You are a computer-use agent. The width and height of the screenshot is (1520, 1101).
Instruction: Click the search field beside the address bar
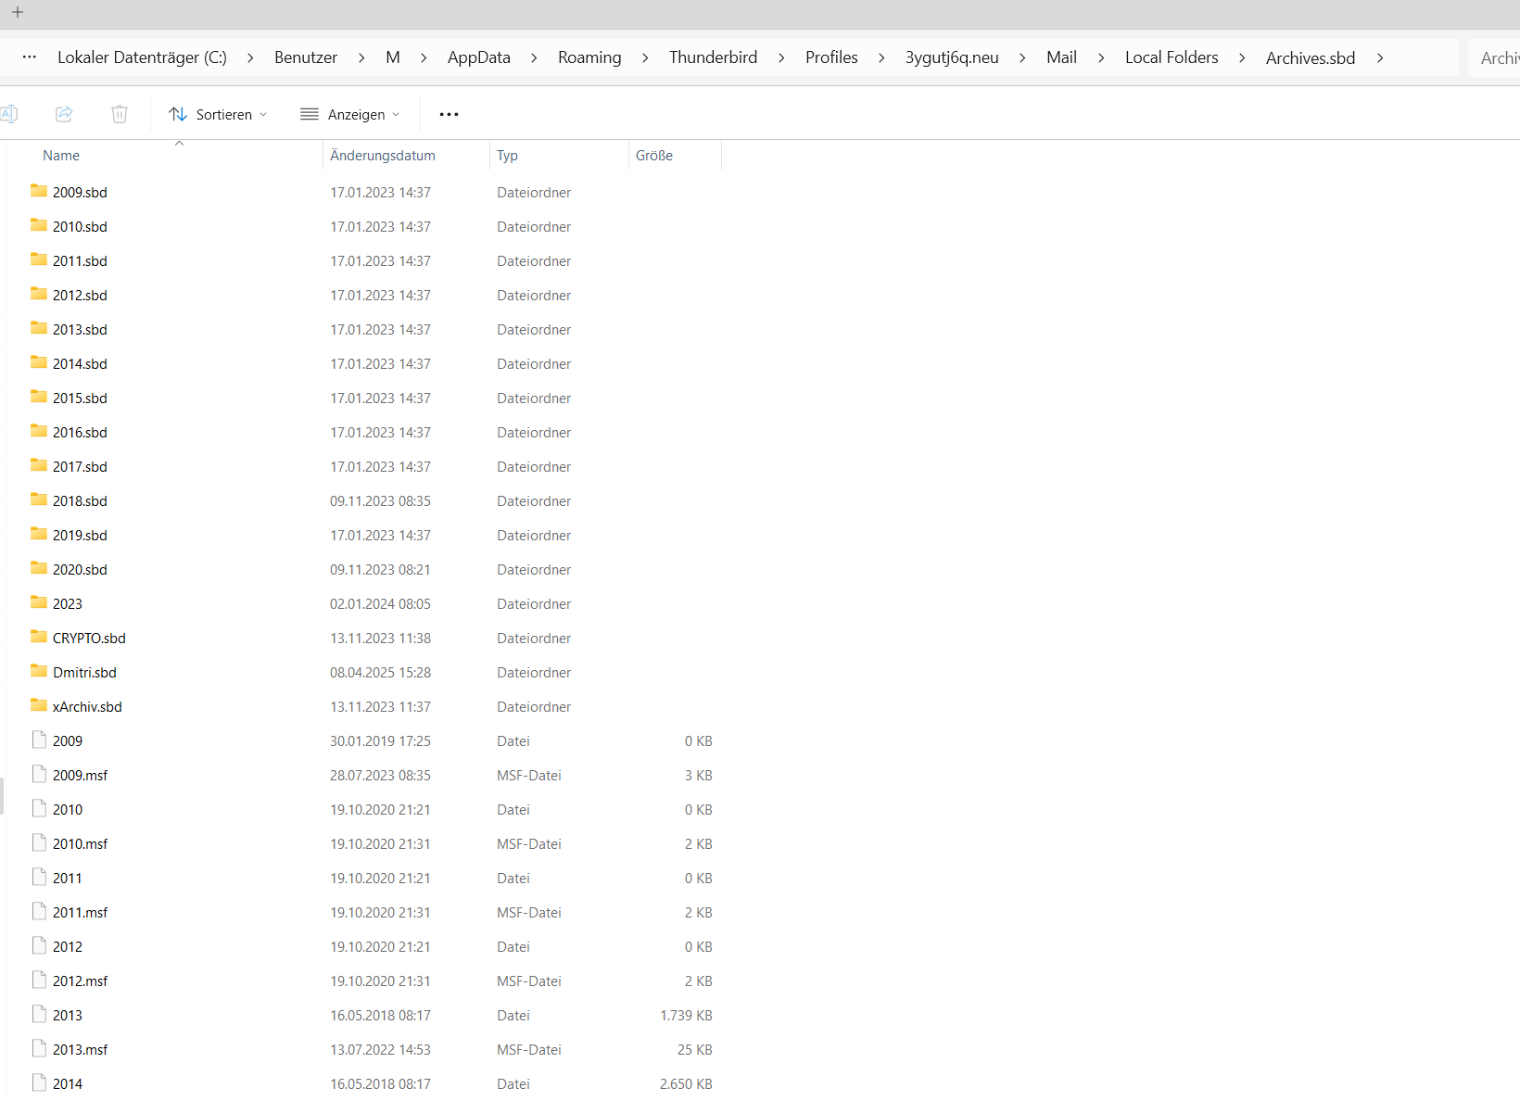[x=1494, y=57]
